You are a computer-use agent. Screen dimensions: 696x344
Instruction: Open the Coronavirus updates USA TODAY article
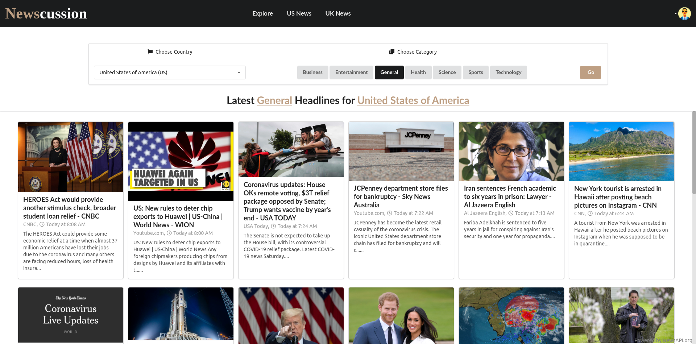click(x=287, y=201)
